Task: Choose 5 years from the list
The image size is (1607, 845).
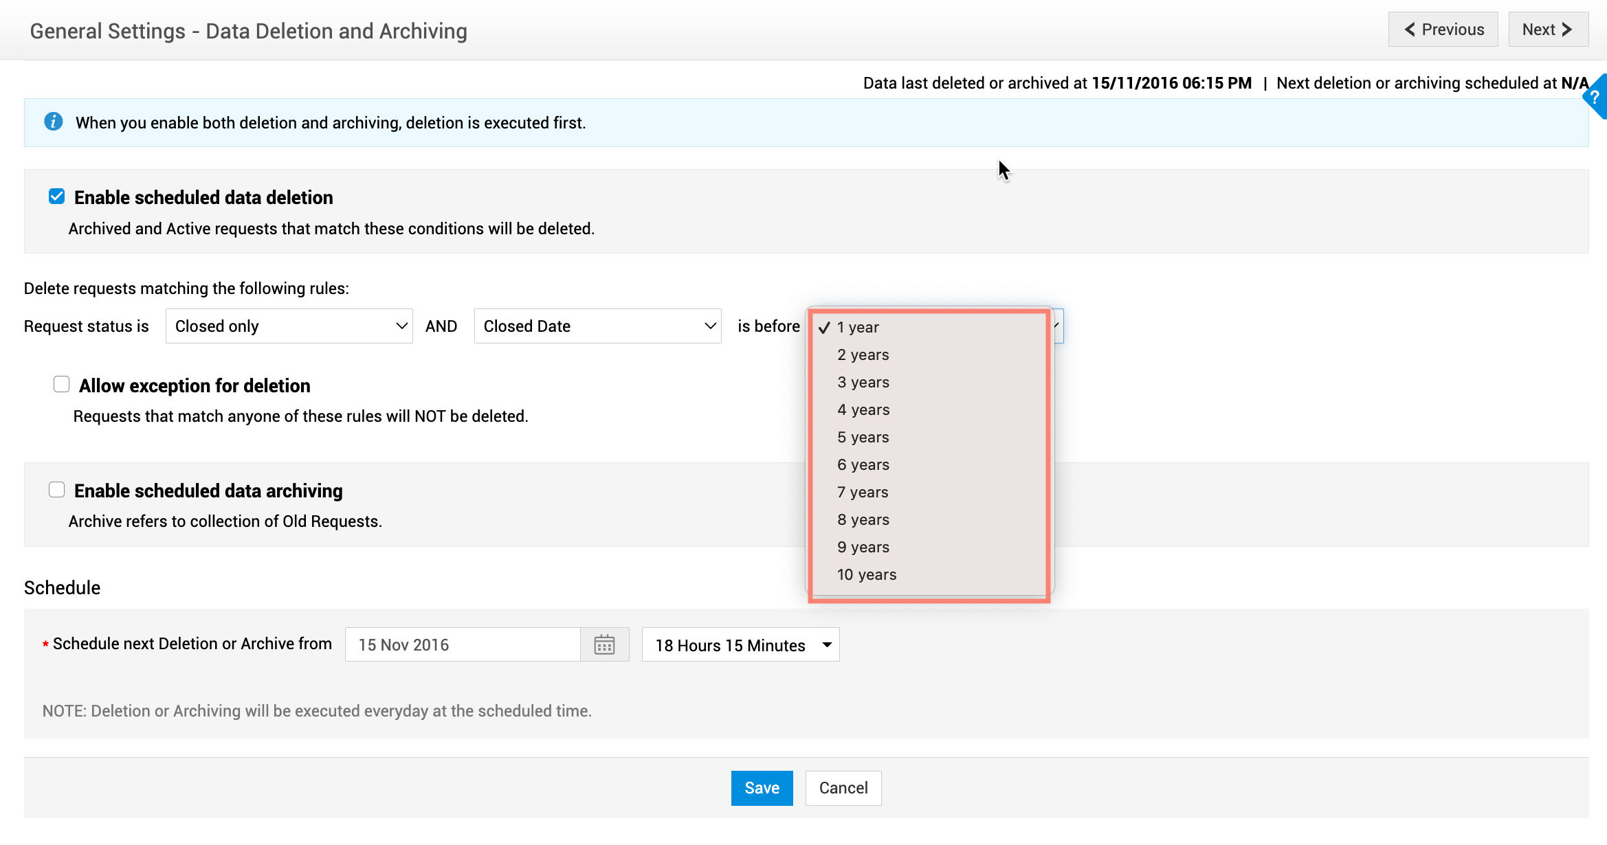Action: coord(929,438)
